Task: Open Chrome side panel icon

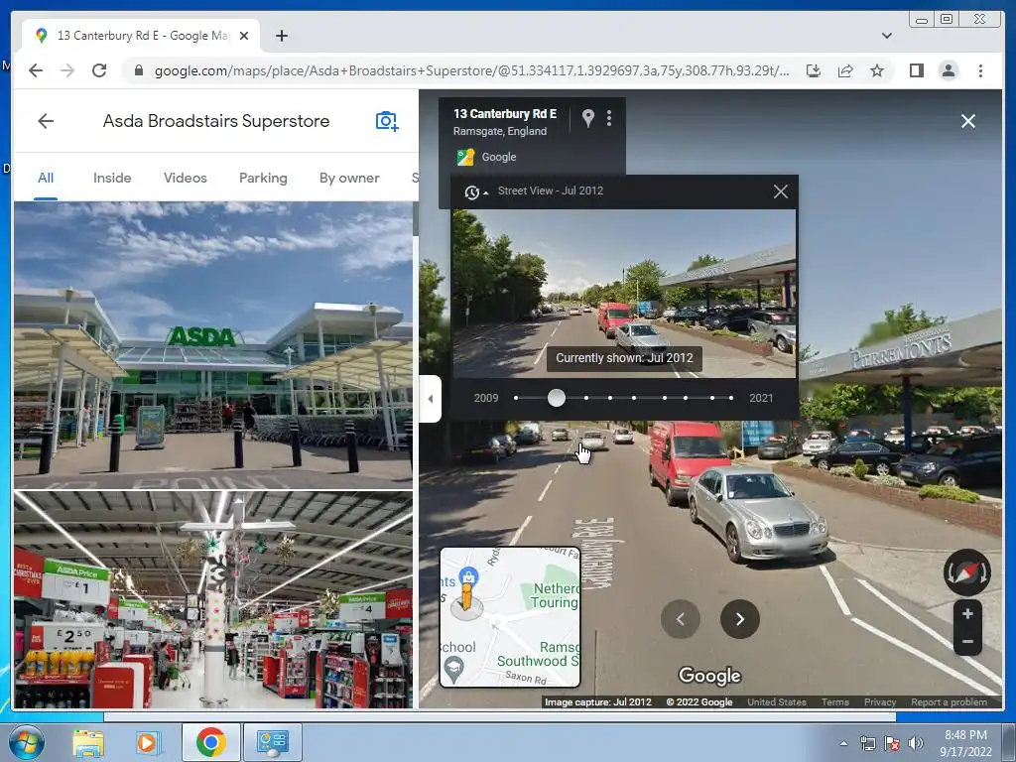Action: (x=916, y=70)
